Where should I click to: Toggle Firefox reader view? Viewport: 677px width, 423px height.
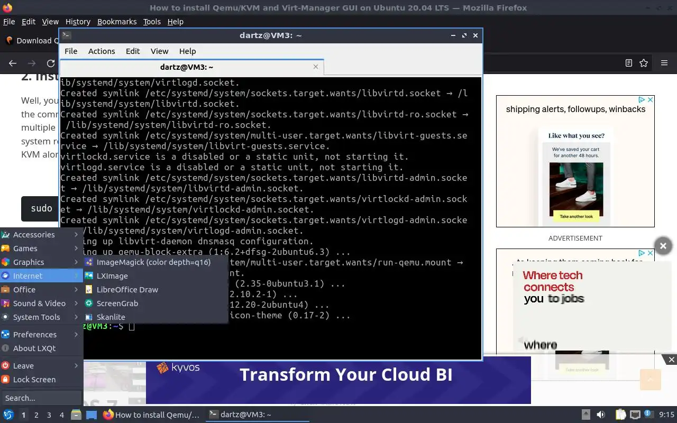coord(628,63)
